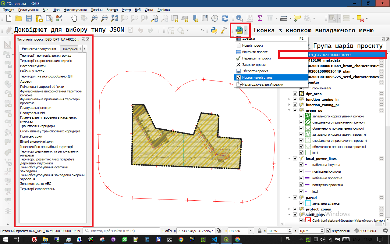Screen dimensions: 390x244
Task: Open the Вектор menu
Action: pos(112,10)
